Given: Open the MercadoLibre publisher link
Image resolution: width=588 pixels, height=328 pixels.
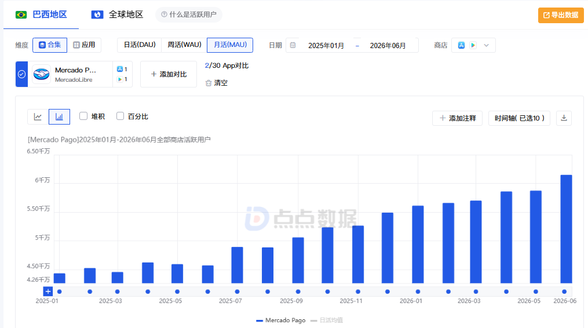Looking at the screenshot, I should (x=74, y=79).
